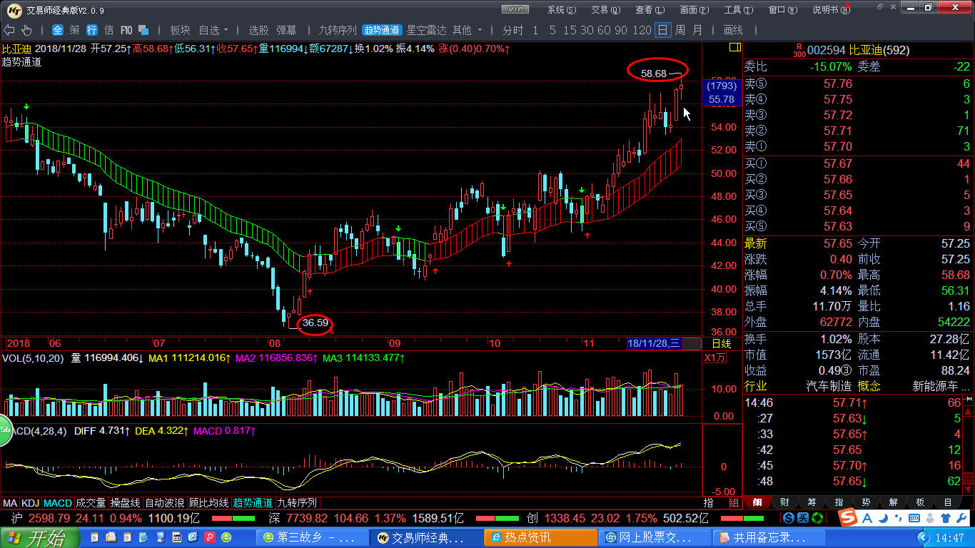975x548 pixels.
Task: Expand the 自选 dropdown arrow
Action: point(226,30)
